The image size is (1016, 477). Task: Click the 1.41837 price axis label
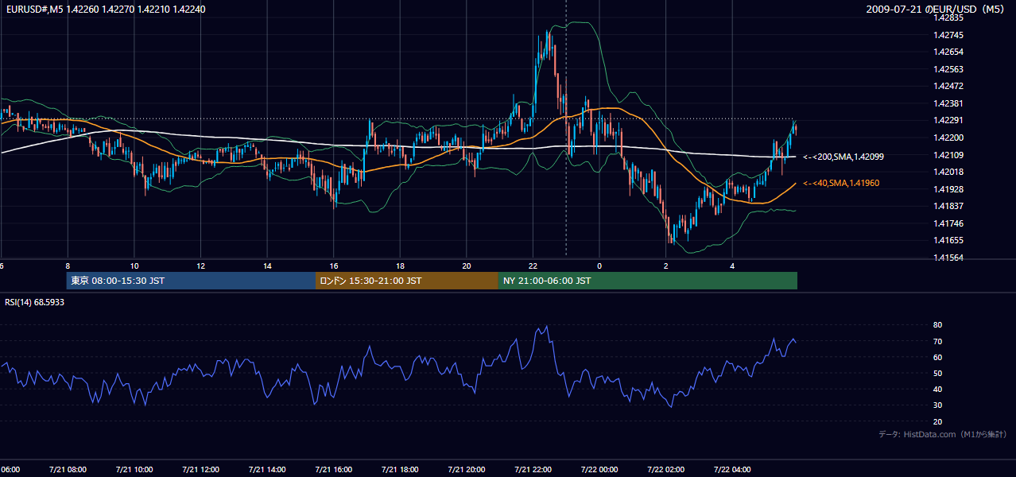949,207
